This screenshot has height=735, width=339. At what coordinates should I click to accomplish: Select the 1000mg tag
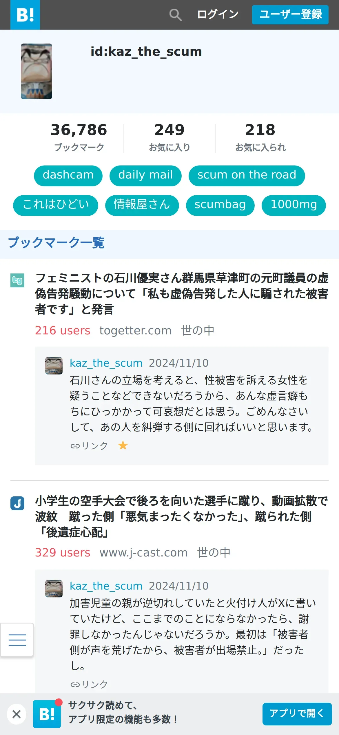pyautogui.click(x=294, y=205)
